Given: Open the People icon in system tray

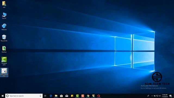Looking at the screenshot, I should [x=148, y=96].
